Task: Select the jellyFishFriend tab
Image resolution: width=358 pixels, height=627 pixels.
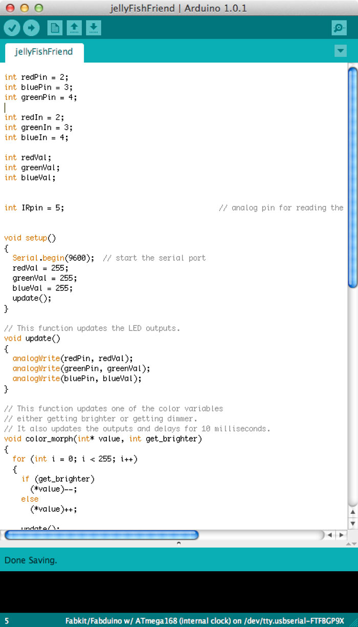Action: click(44, 52)
